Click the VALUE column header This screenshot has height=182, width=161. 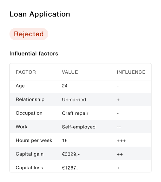tap(70, 72)
